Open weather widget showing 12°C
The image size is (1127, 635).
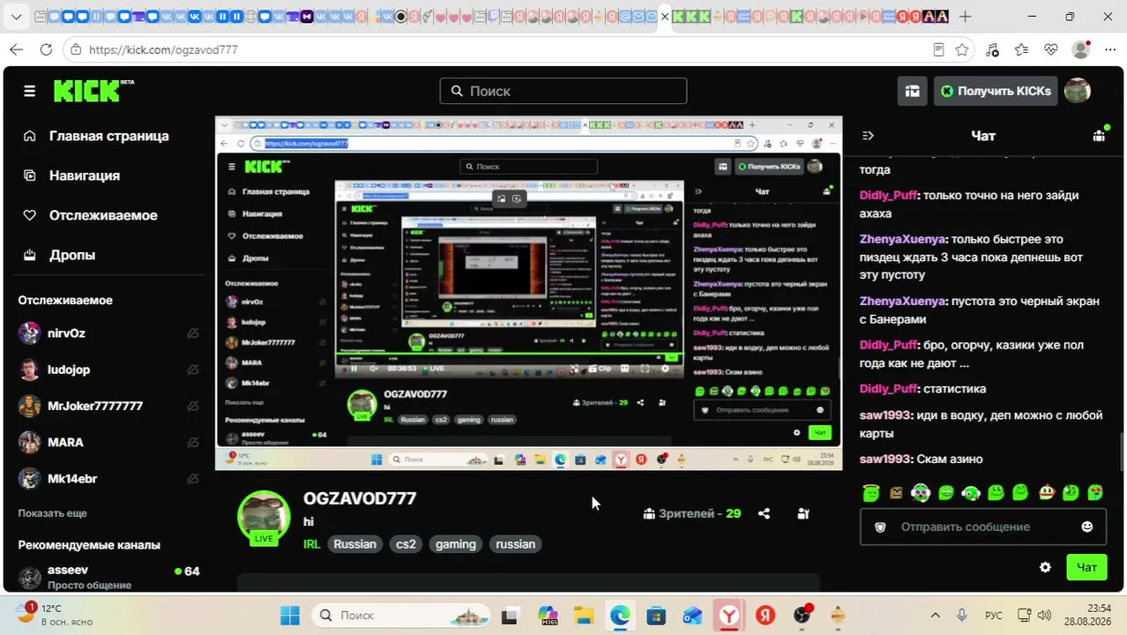55,615
